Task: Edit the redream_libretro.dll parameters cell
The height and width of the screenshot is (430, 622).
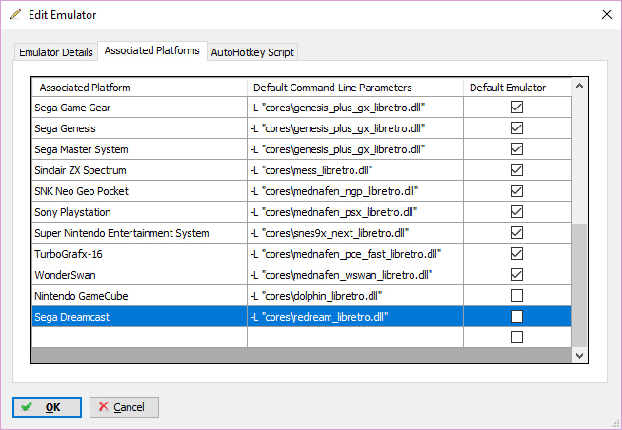Action: coord(355,317)
